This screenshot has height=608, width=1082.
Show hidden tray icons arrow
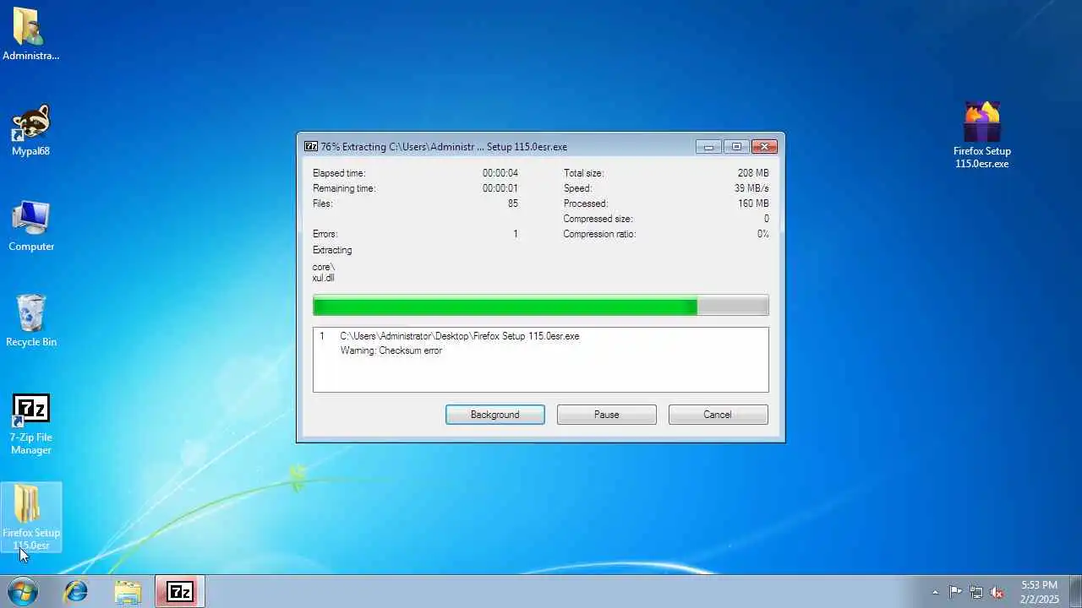pos(935,592)
